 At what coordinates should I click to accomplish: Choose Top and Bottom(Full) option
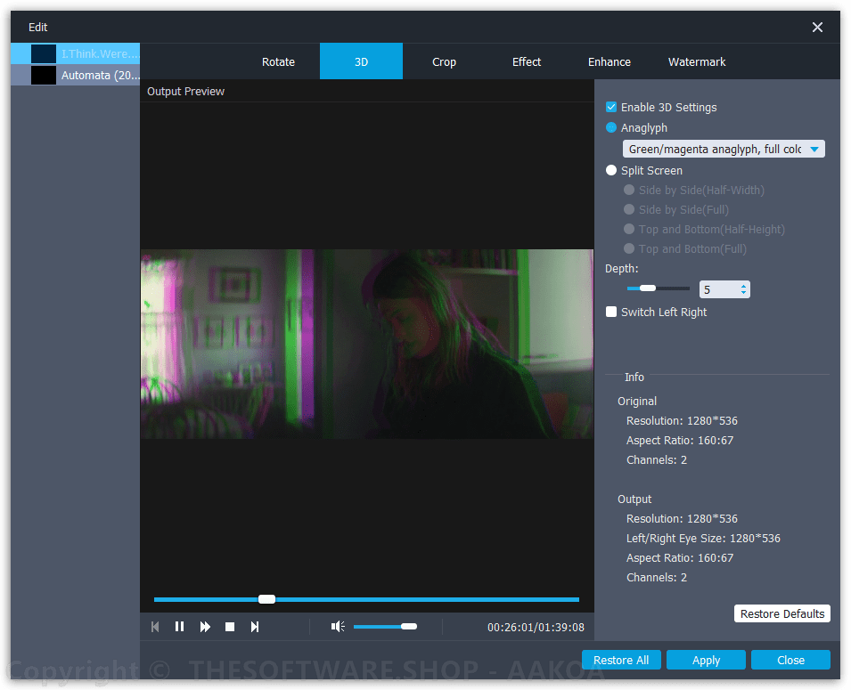pyautogui.click(x=629, y=248)
